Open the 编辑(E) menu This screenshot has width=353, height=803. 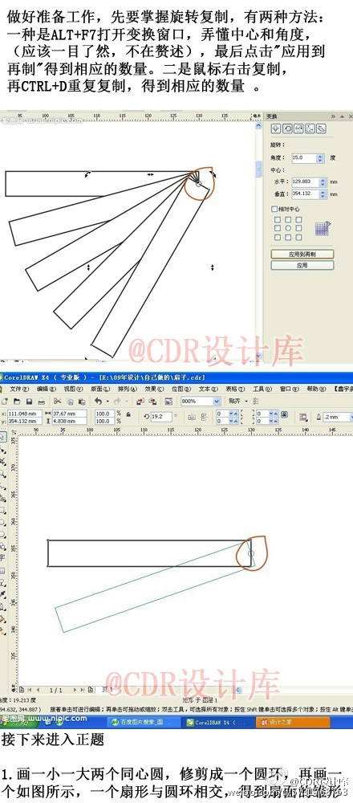click(47, 389)
